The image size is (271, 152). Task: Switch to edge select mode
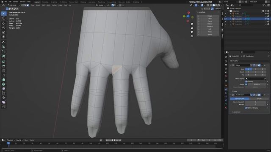click(25, 5)
